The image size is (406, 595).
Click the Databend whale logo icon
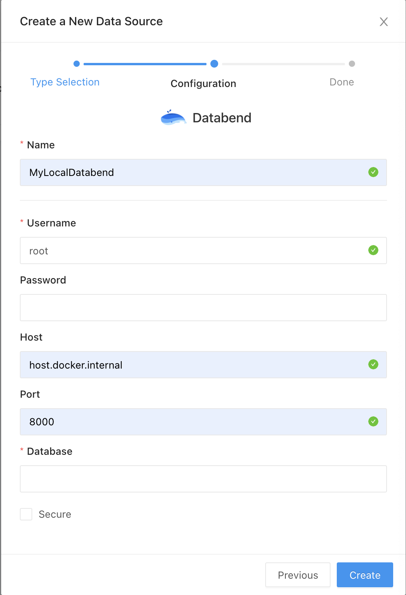173,118
